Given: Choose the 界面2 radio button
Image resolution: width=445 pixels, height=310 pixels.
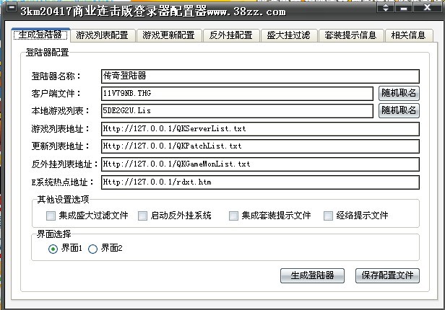Looking at the screenshot, I should coord(92,249).
